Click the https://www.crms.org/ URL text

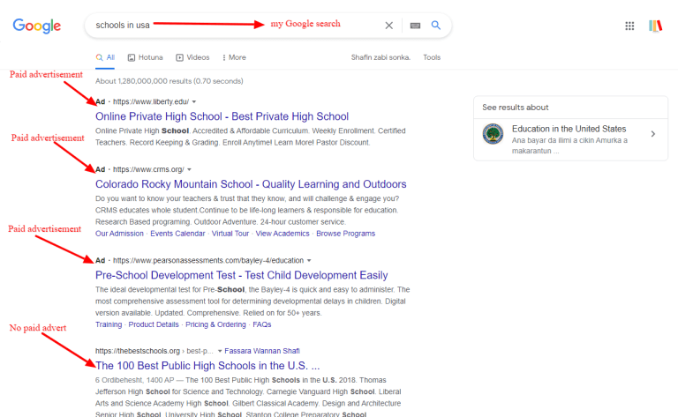148,169
